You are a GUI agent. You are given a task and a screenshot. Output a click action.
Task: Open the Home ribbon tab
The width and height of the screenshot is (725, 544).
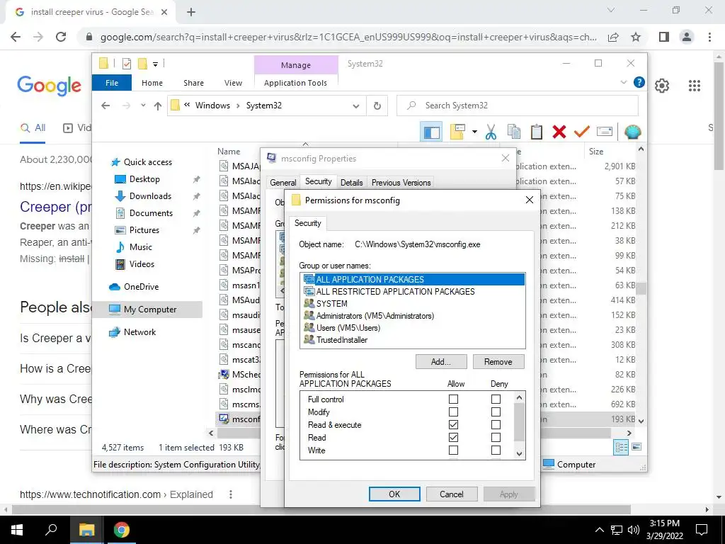coord(152,83)
